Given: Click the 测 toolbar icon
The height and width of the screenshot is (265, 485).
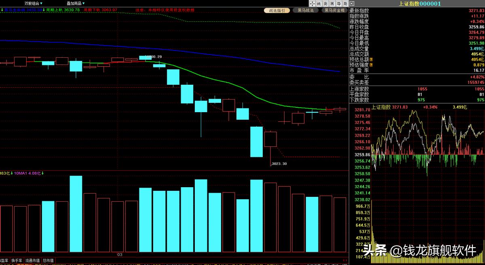Looking at the screenshot, I should tap(325, 4).
